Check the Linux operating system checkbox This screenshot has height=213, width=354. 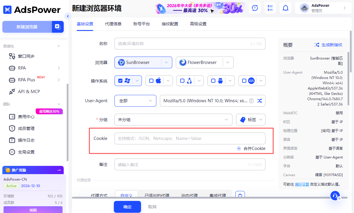point(182,81)
